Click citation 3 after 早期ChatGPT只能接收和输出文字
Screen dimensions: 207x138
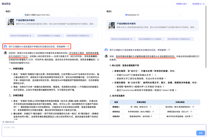[156, 75]
